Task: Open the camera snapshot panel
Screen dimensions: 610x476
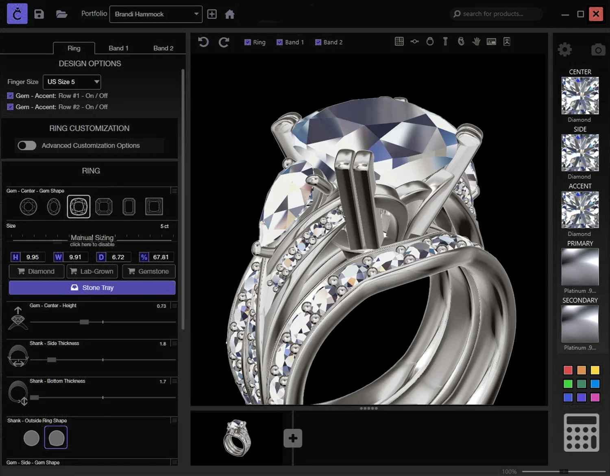Action: point(598,49)
